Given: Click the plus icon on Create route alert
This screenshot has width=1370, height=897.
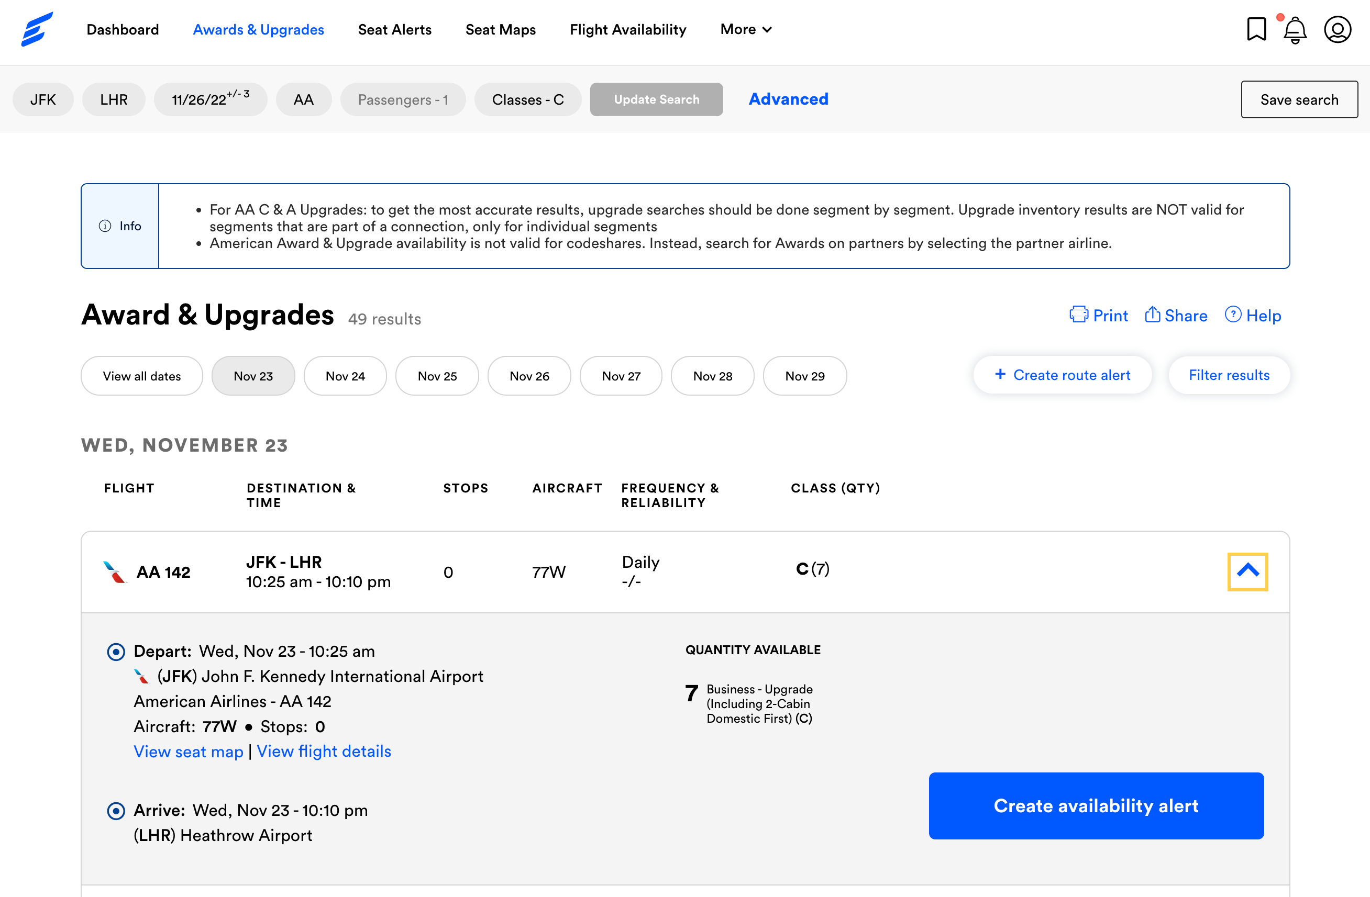Looking at the screenshot, I should [x=1000, y=374].
